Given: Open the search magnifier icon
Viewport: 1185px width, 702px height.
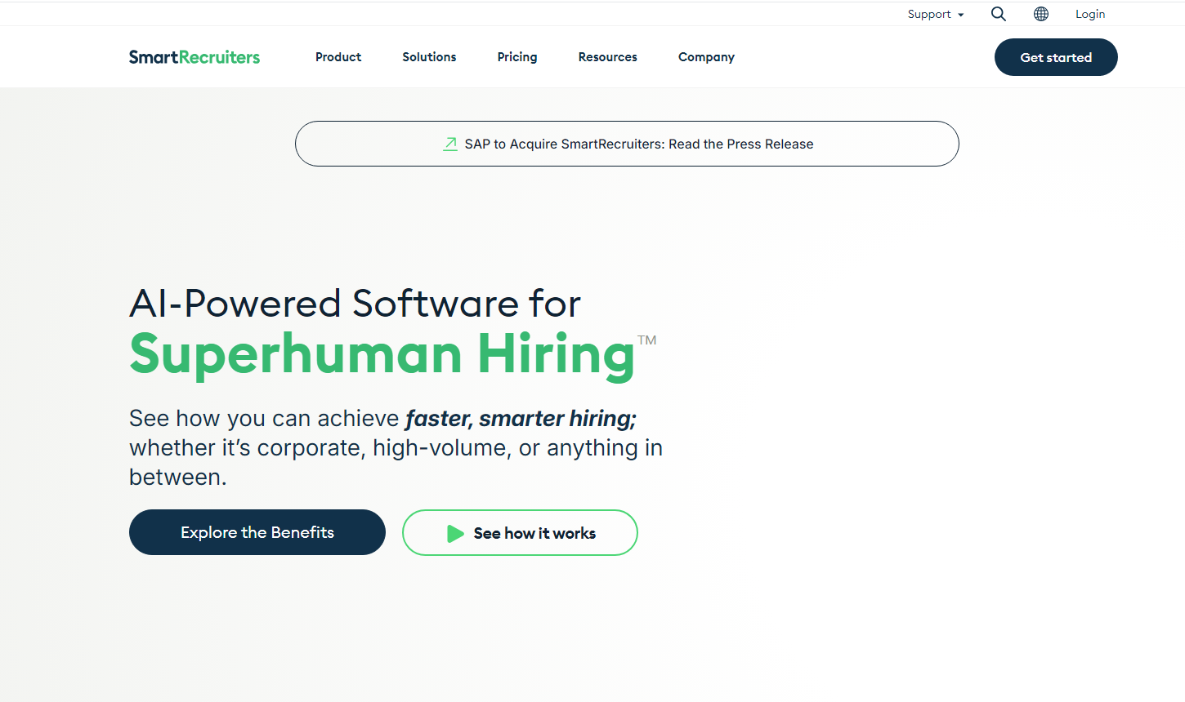Looking at the screenshot, I should pos(998,14).
